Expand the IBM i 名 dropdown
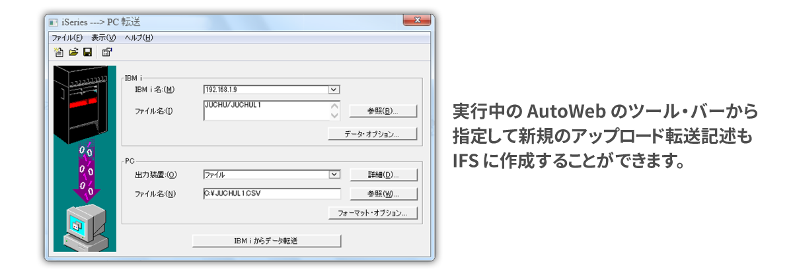The image size is (793, 277). point(334,90)
